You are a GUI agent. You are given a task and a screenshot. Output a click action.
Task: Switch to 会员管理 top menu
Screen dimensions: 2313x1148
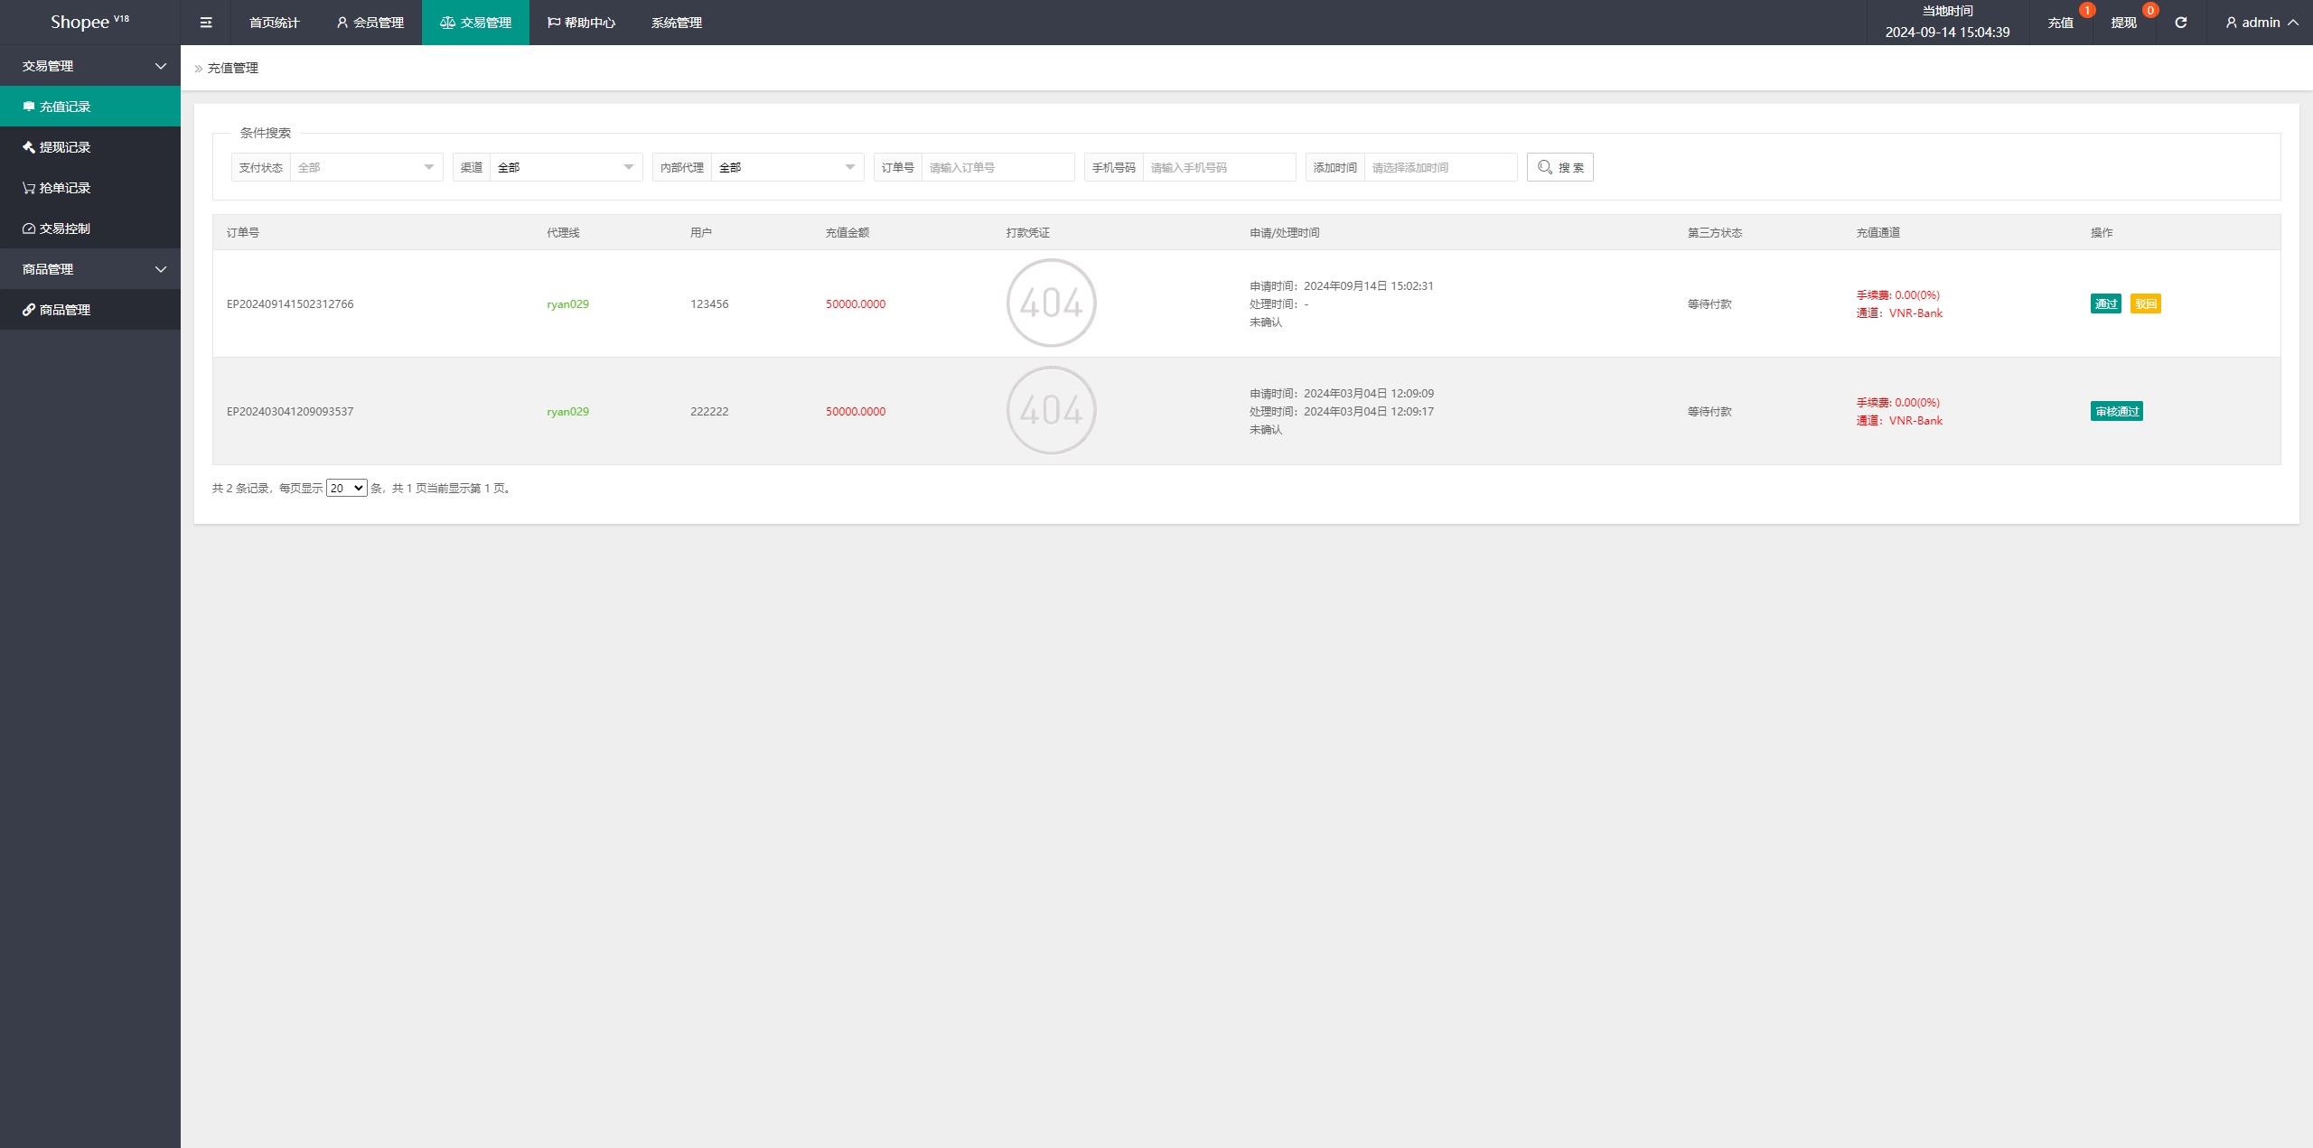coord(370,23)
